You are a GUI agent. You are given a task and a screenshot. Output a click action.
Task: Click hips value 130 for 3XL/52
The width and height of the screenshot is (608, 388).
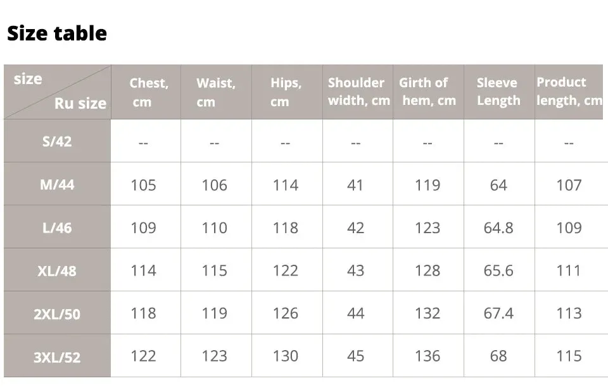pos(286,356)
